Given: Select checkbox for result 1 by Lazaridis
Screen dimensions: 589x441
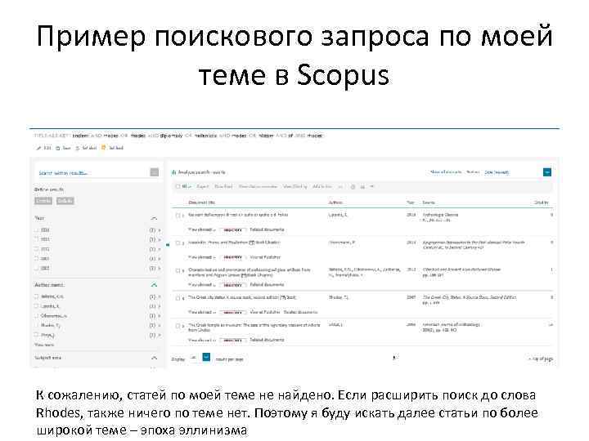Looking at the screenshot, I should click(x=178, y=216).
